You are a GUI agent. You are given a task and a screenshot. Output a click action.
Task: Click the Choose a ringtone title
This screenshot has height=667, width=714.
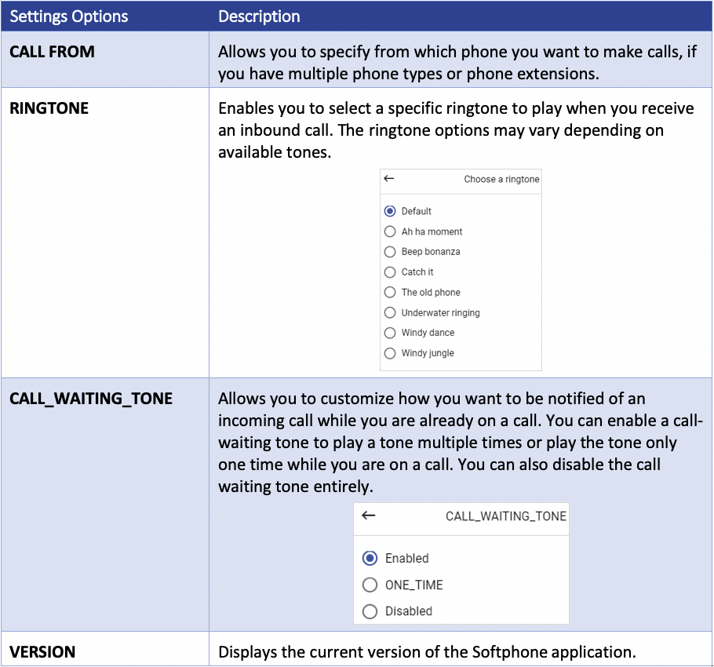tap(501, 180)
